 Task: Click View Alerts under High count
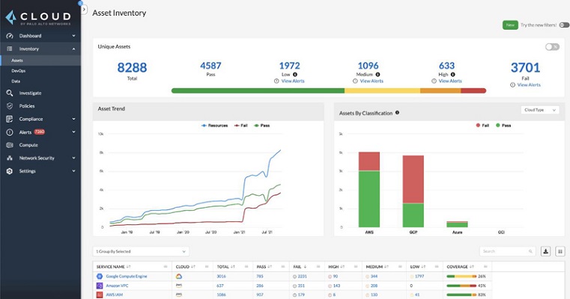pos(449,81)
